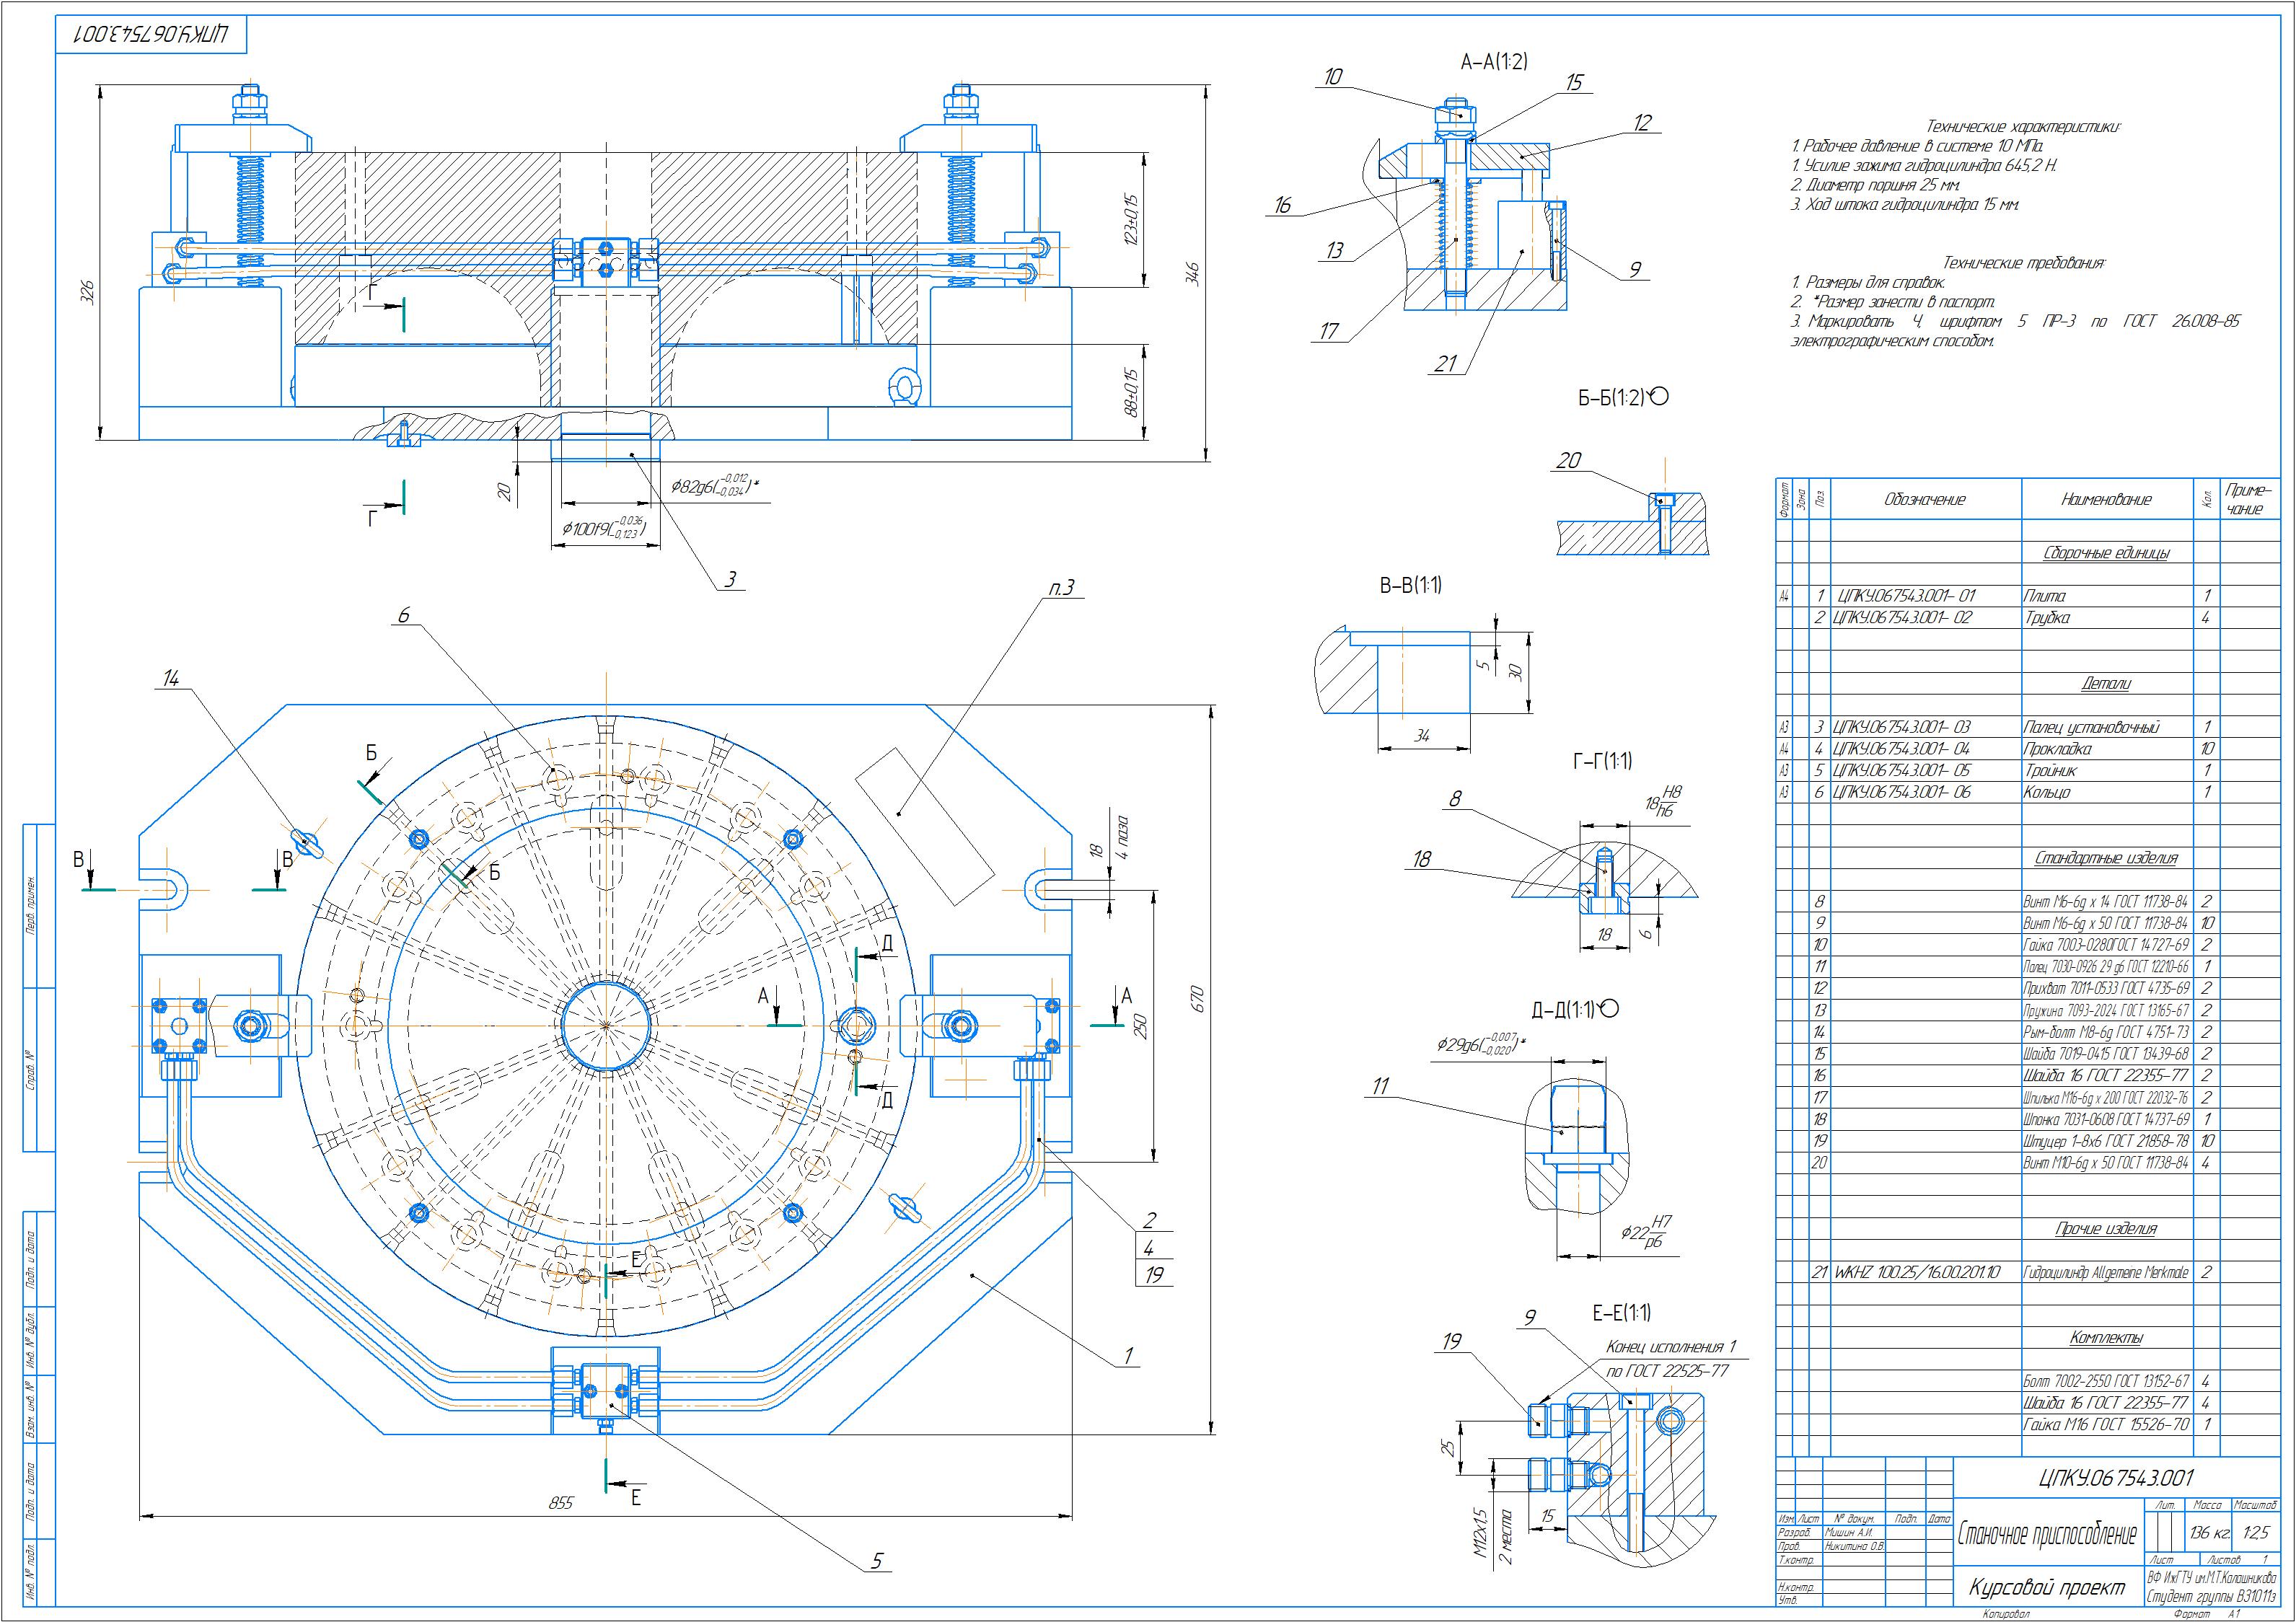The image size is (2296, 1622).
Task: Click callout number 10 in section A–A
Action: click(1333, 77)
